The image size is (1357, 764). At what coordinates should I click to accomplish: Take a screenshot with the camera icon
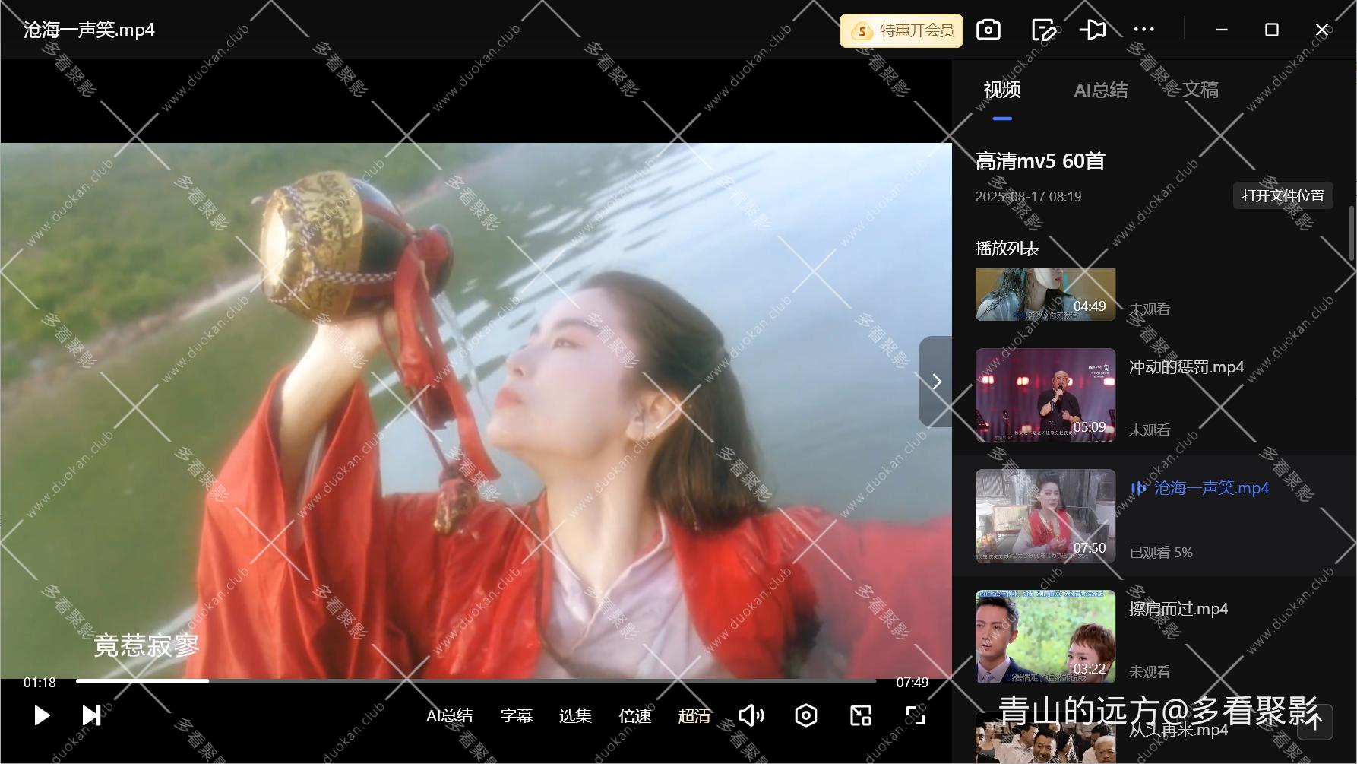point(988,29)
